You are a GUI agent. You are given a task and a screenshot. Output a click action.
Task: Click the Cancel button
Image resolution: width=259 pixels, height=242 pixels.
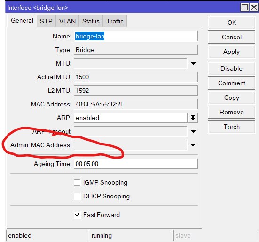click(231, 37)
